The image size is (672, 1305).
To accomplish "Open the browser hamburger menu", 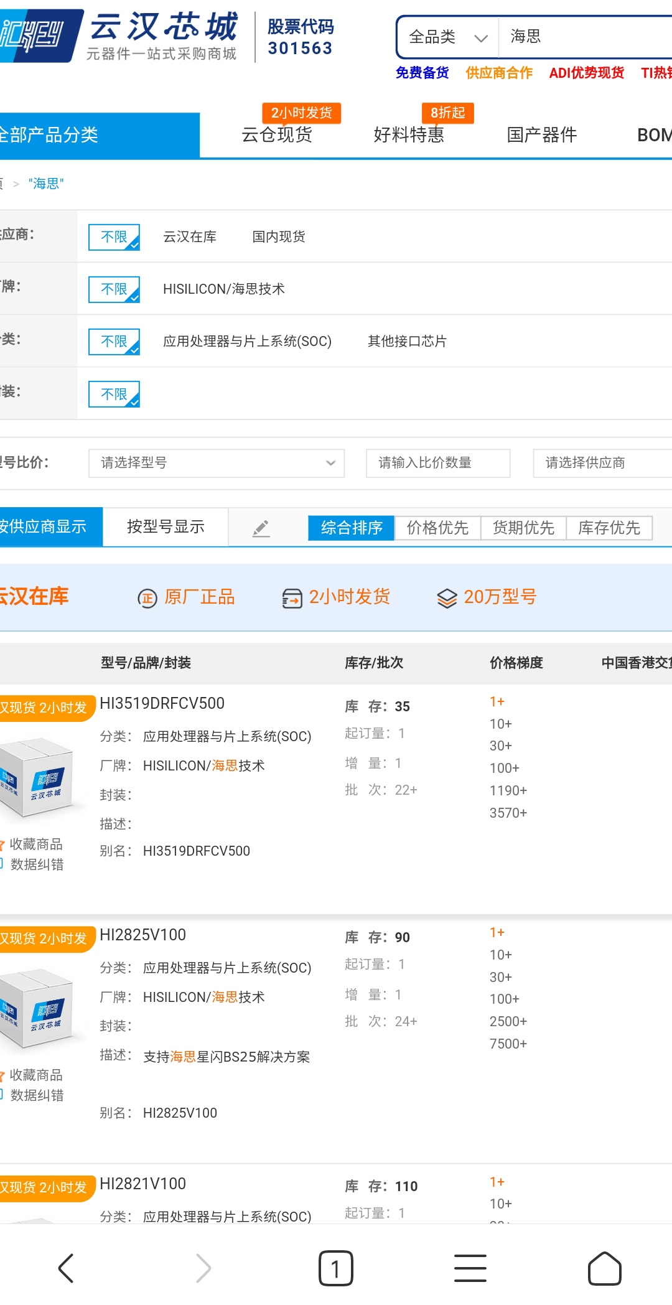I will (x=470, y=1268).
